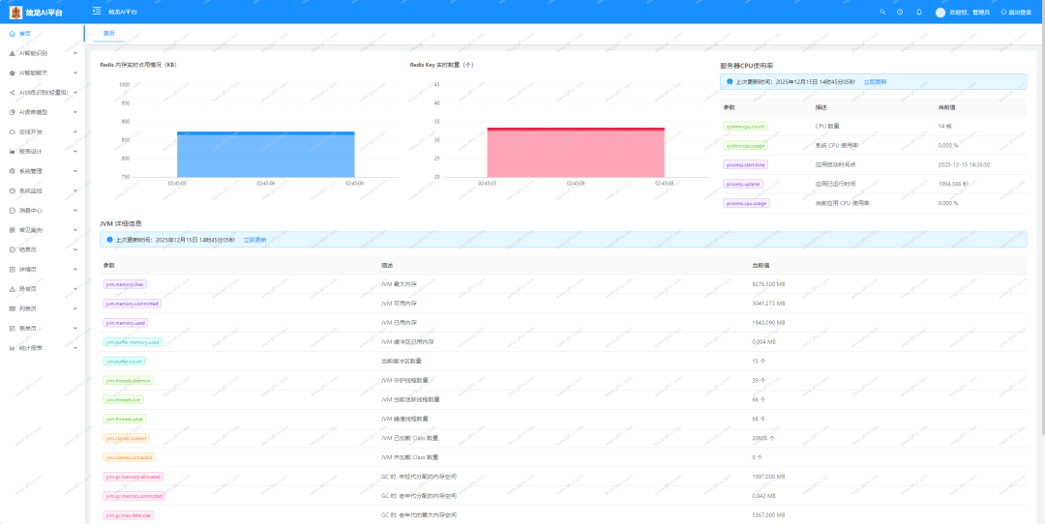
Task: Expand the 常见案例 menu chevron
Action: (75, 230)
